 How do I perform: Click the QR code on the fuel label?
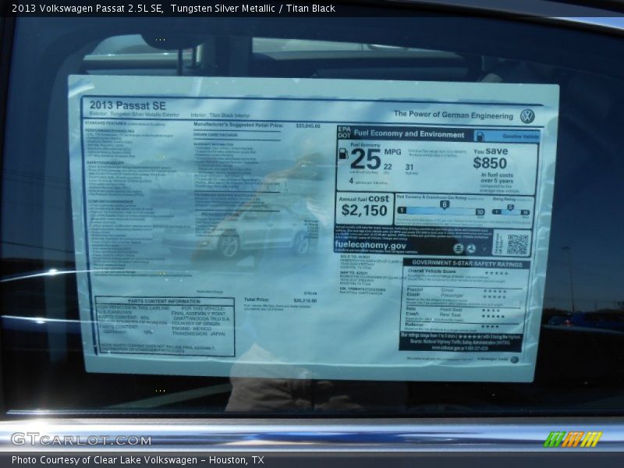tap(517, 244)
